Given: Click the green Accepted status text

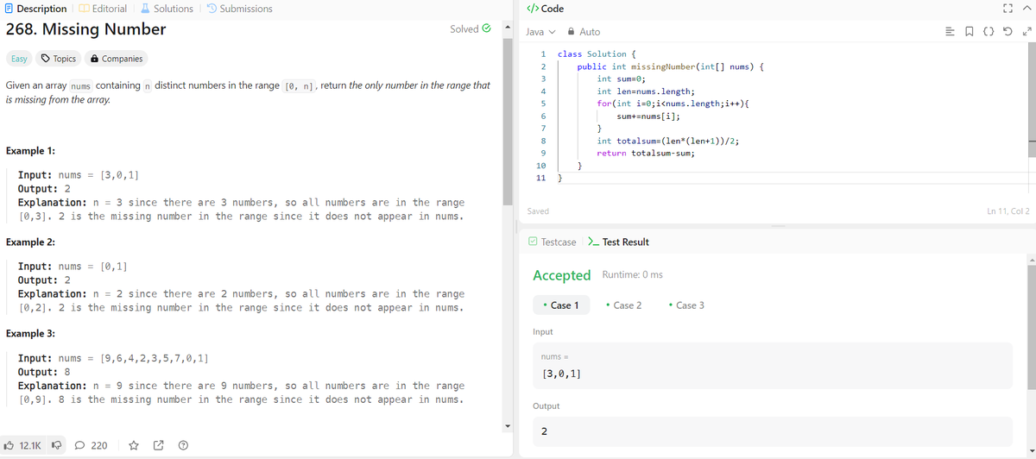Looking at the screenshot, I should pos(562,275).
